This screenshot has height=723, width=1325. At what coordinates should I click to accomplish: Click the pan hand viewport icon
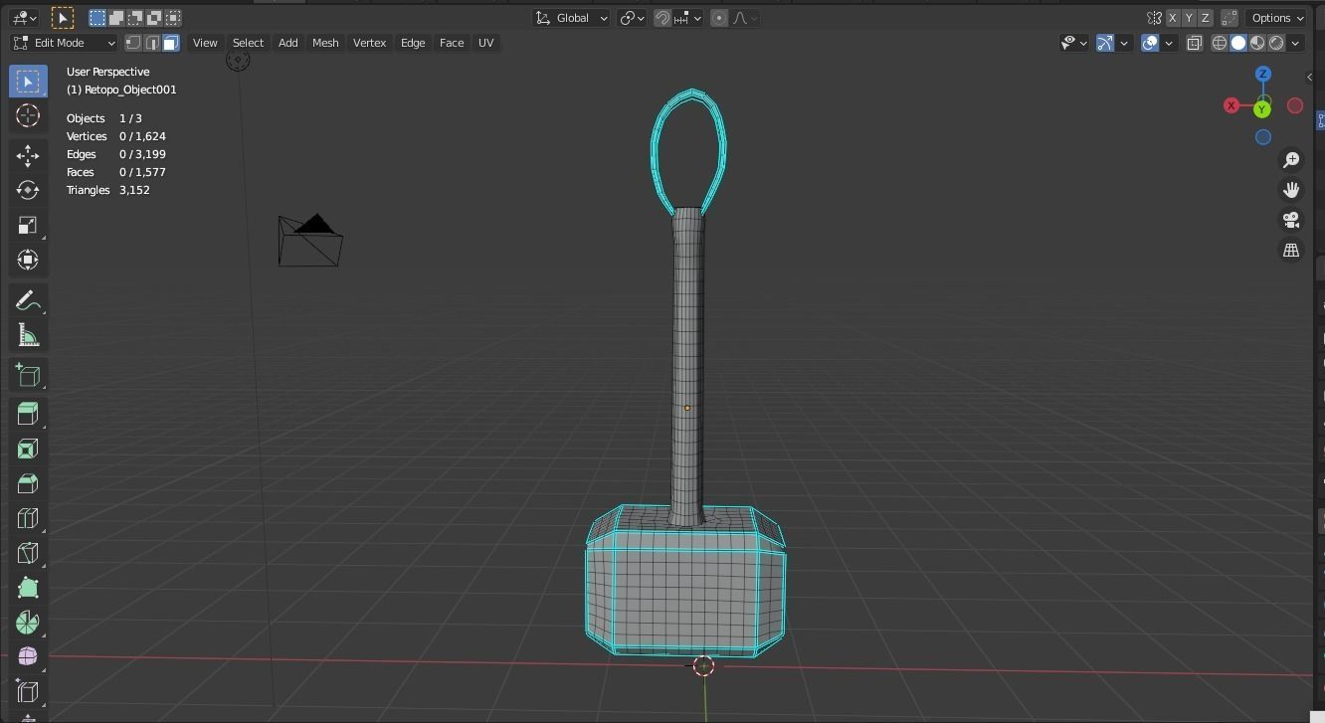(x=1291, y=190)
